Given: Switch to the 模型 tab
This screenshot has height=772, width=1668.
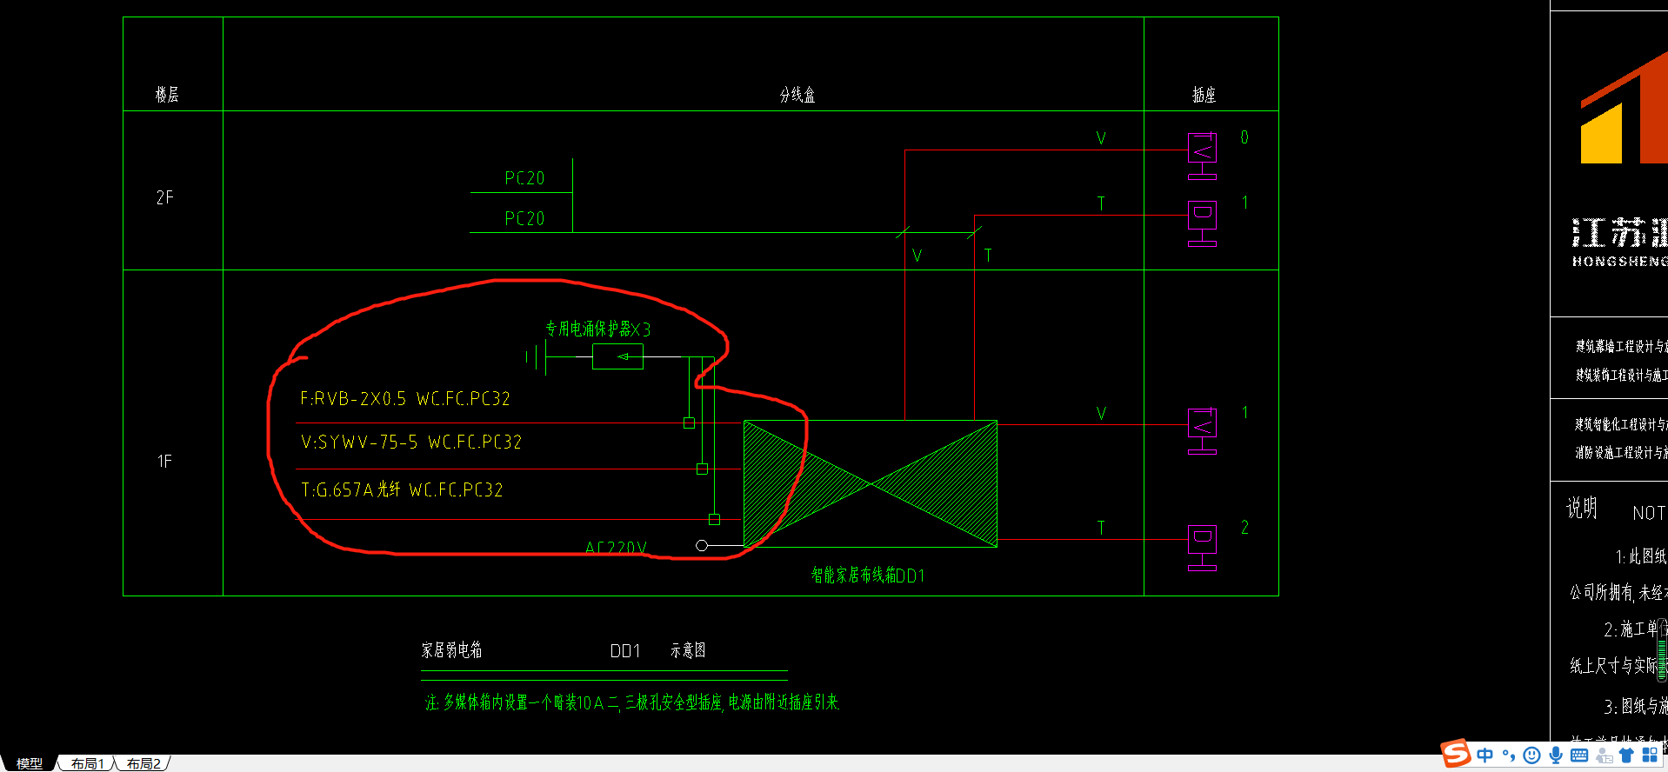Looking at the screenshot, I should click(29, 763).
